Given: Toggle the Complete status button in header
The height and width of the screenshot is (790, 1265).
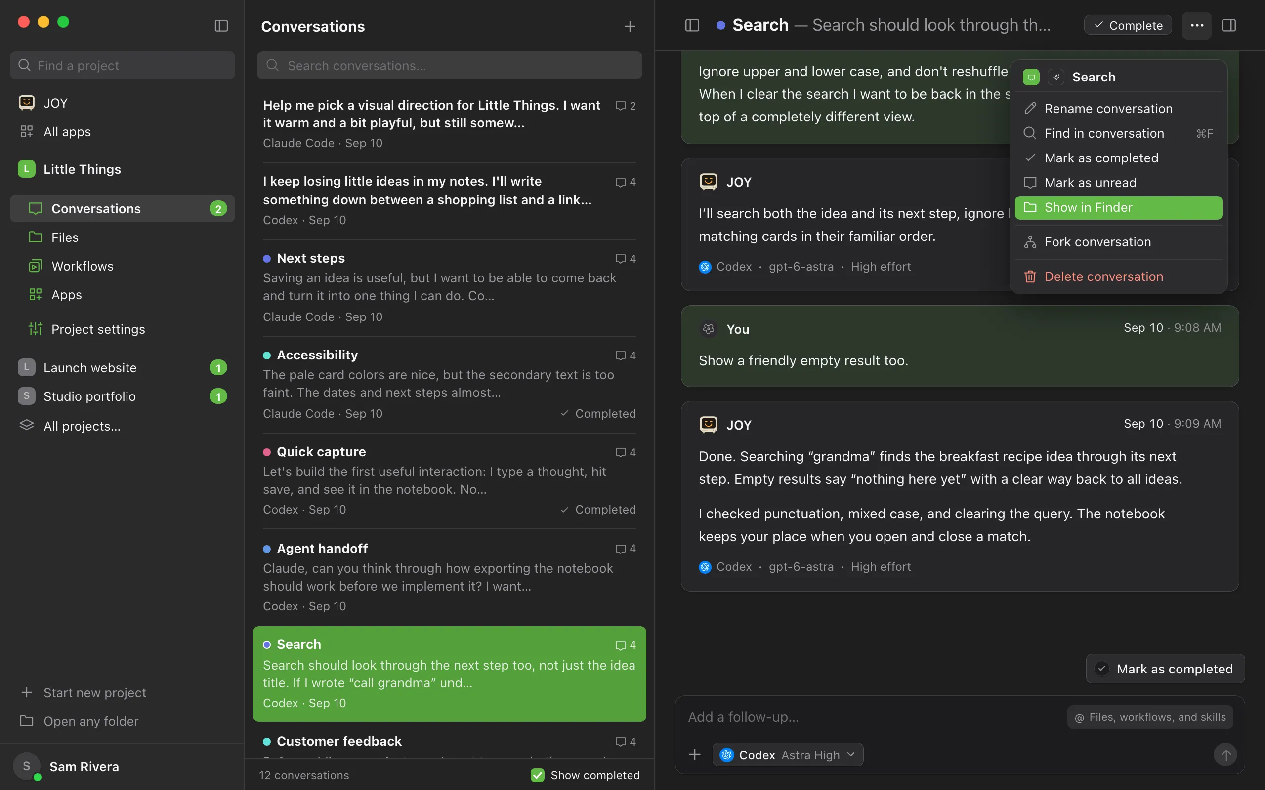Looking at the screenshot, I should point(1128,25).
